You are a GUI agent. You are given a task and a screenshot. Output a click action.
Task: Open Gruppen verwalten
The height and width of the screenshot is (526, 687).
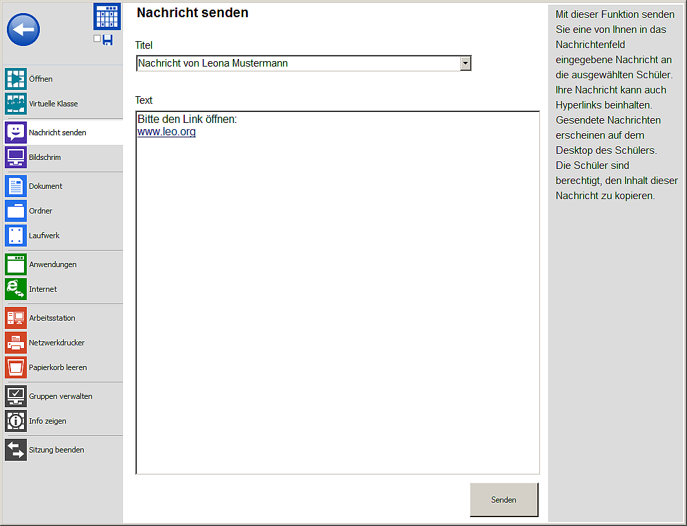pos(16,396)
